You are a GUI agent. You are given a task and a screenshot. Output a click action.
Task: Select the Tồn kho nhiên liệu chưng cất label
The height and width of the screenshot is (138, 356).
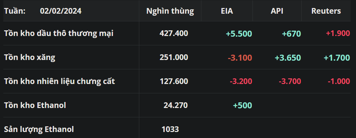point(59,81)
